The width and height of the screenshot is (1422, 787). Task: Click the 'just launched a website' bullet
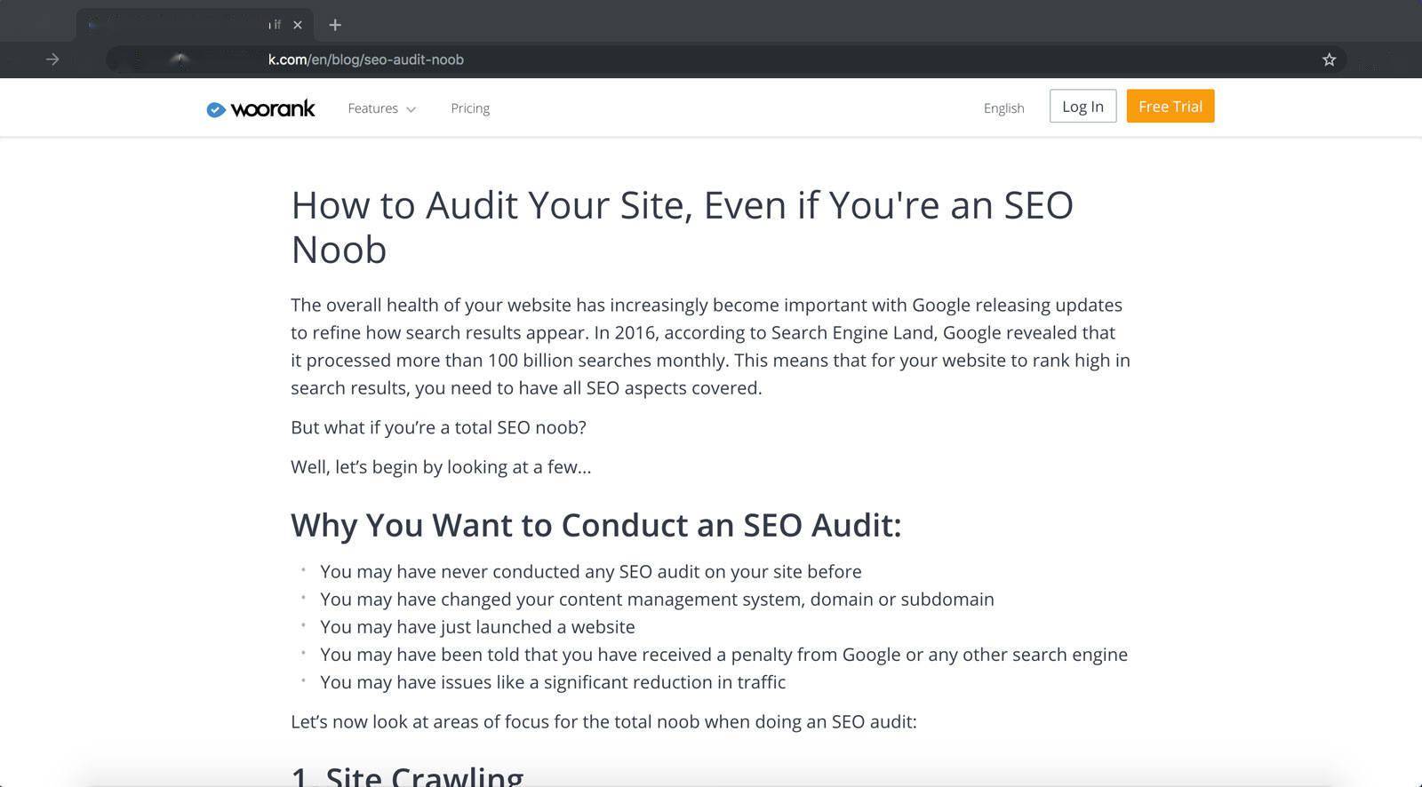[477, 627]
